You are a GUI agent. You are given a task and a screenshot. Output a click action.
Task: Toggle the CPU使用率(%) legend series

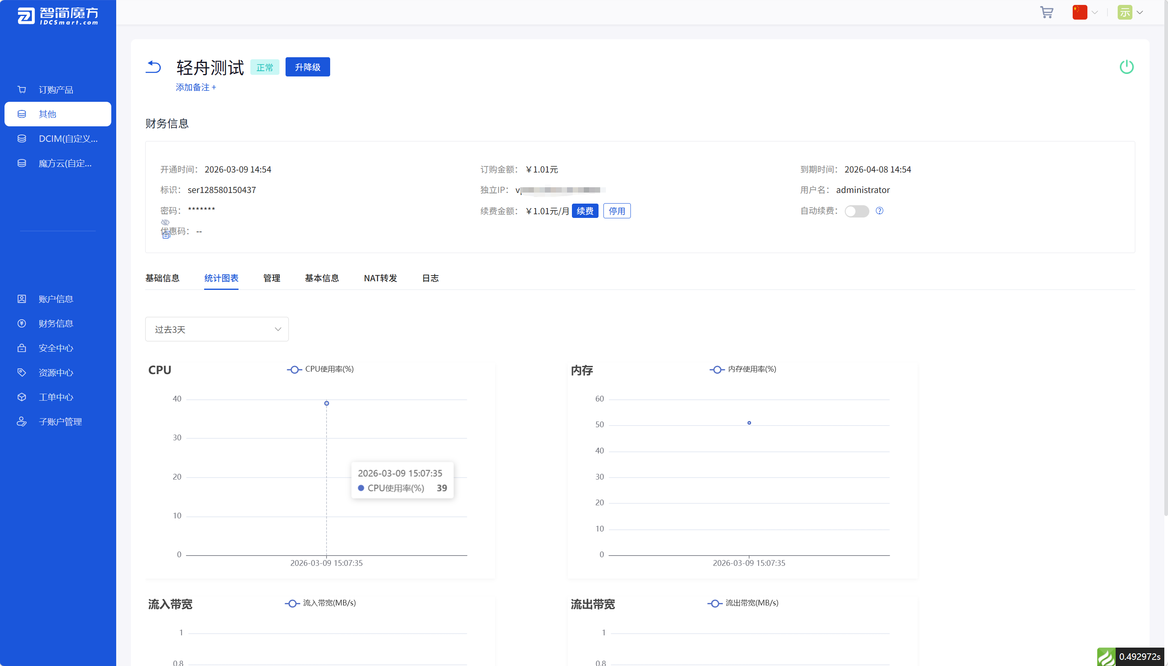click(x=320, y=369)
